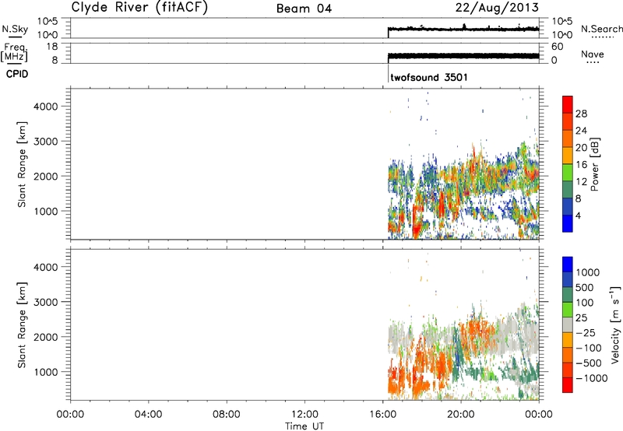Screen dimensions: 623x431
Task: Click the light green 12–16 dB Power color segment
Action: pos(568,173)
